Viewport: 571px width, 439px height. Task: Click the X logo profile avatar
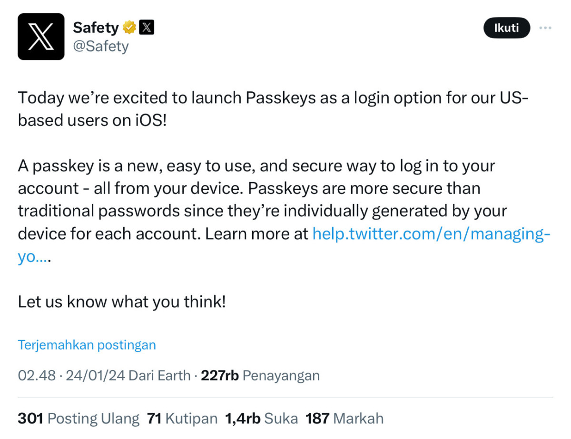41,37
